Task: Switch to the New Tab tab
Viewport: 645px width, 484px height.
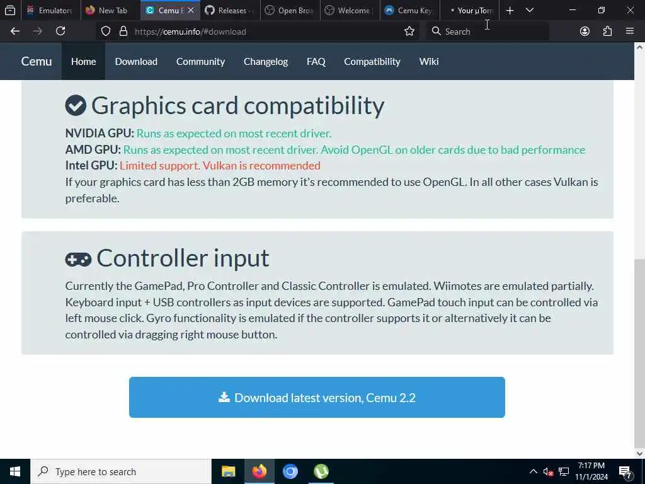Action: [x=110, y=10]
